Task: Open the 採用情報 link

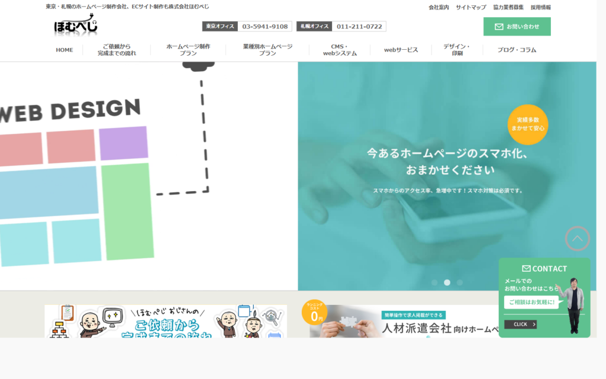Action: coord(540,7)
